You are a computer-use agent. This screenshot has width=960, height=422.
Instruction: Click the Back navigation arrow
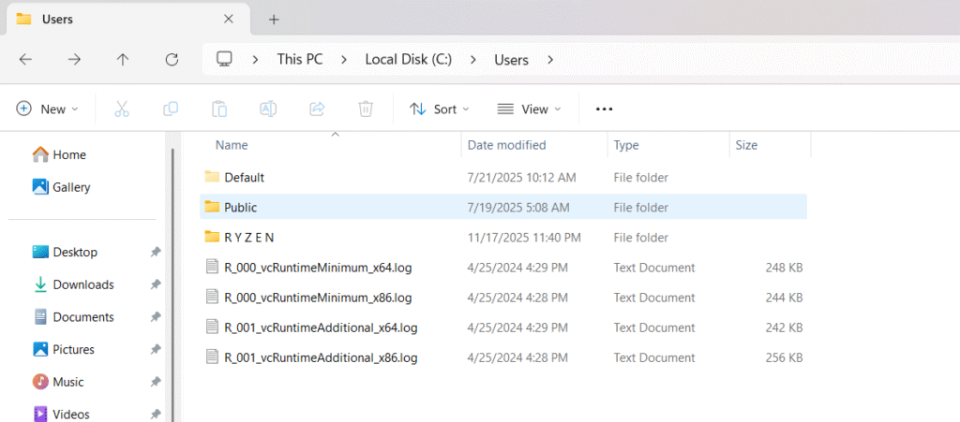[x=25, y=59]
